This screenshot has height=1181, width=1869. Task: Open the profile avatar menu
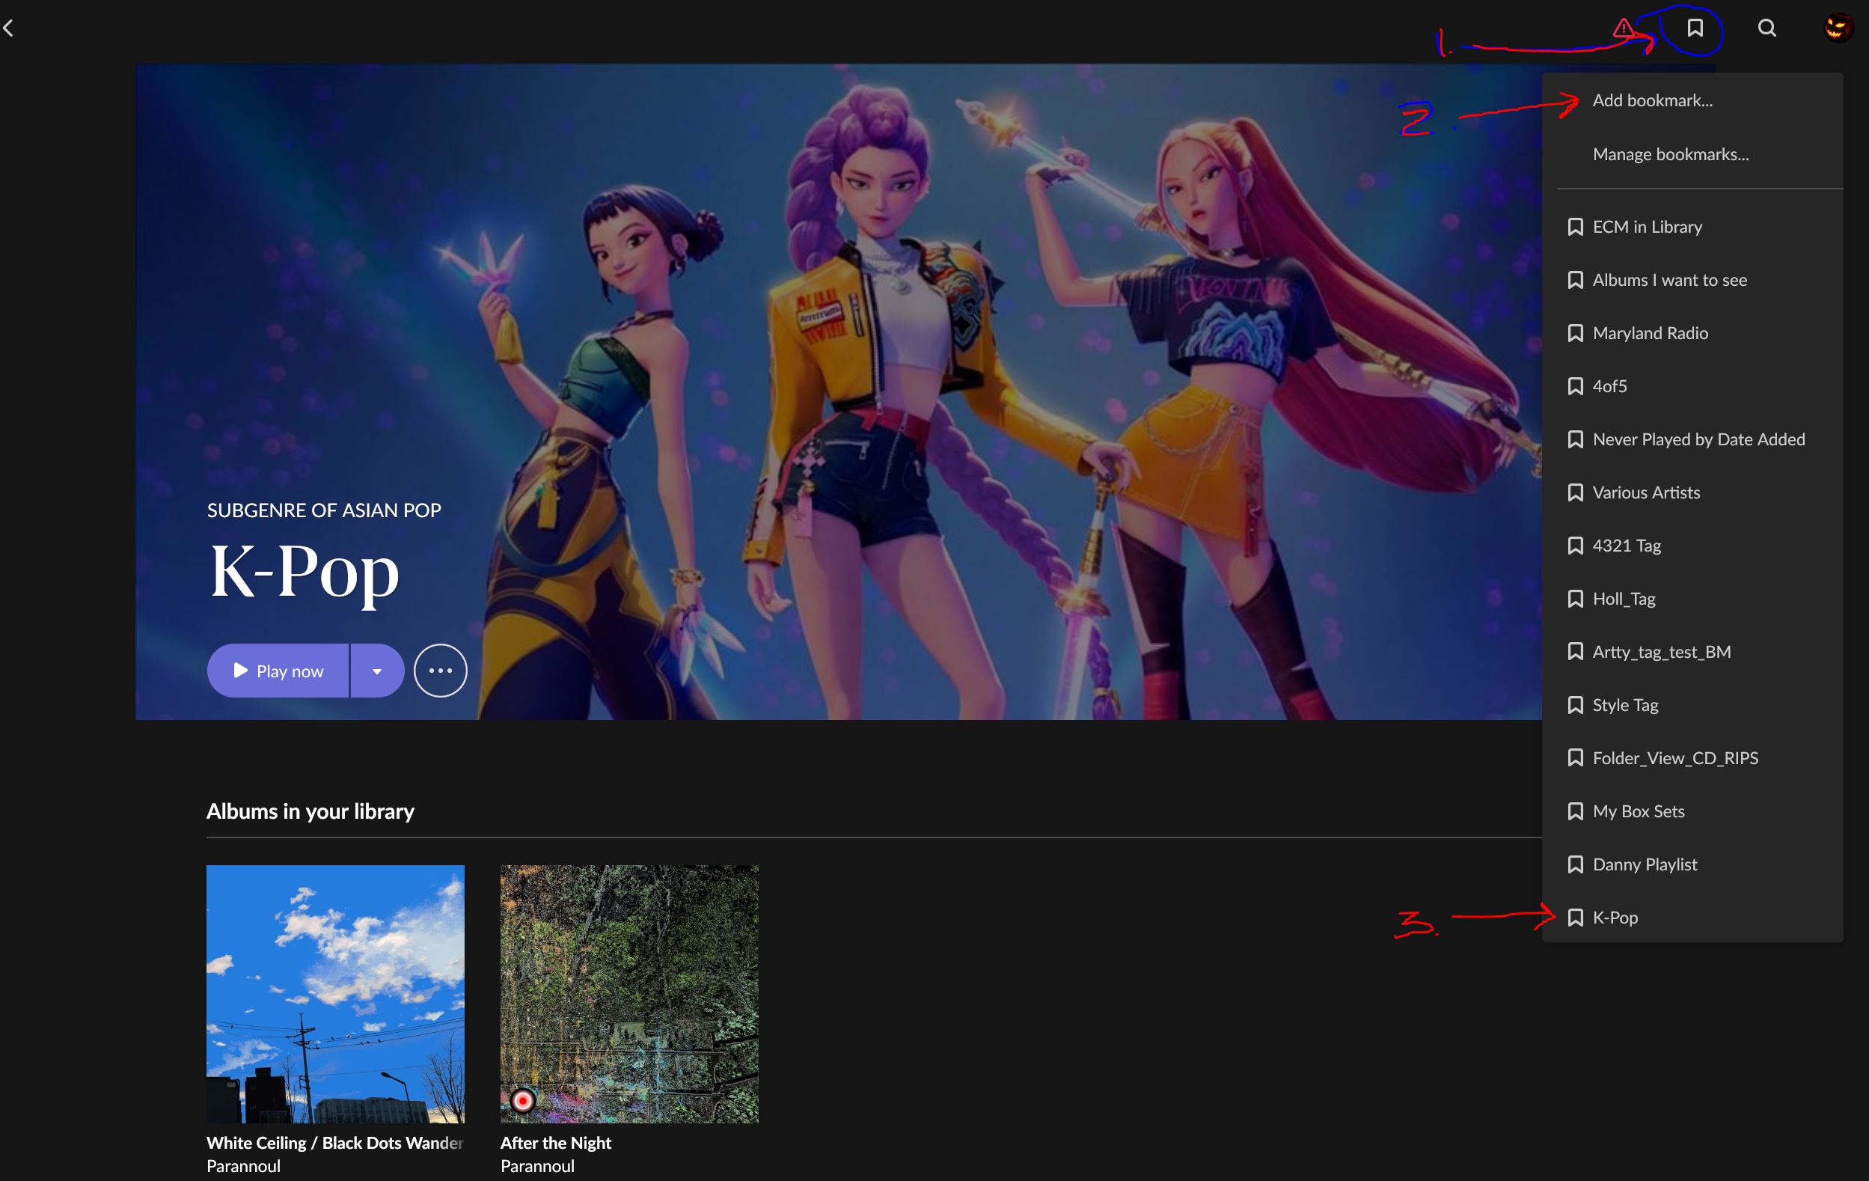click(1837, 28)
